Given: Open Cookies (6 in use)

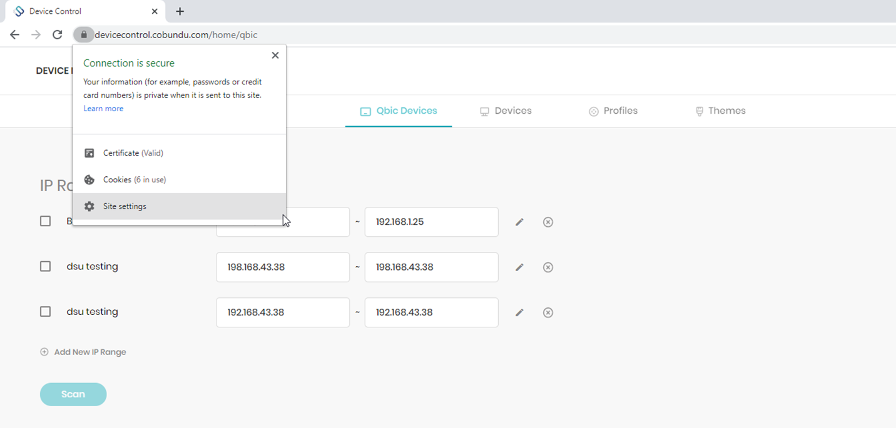Looking at the screenshot, I should [x=180, y=180].
